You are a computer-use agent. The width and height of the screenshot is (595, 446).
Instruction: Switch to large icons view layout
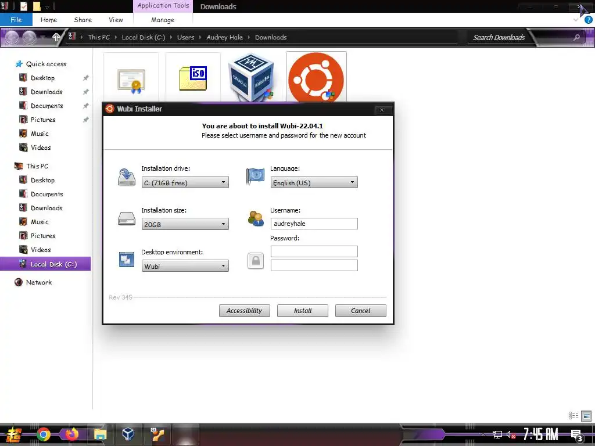[x=586, y=416]
